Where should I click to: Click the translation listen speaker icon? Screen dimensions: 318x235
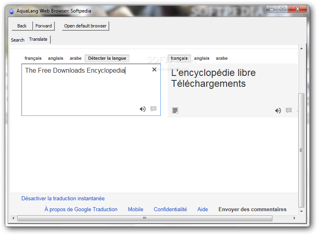(278, 111)
